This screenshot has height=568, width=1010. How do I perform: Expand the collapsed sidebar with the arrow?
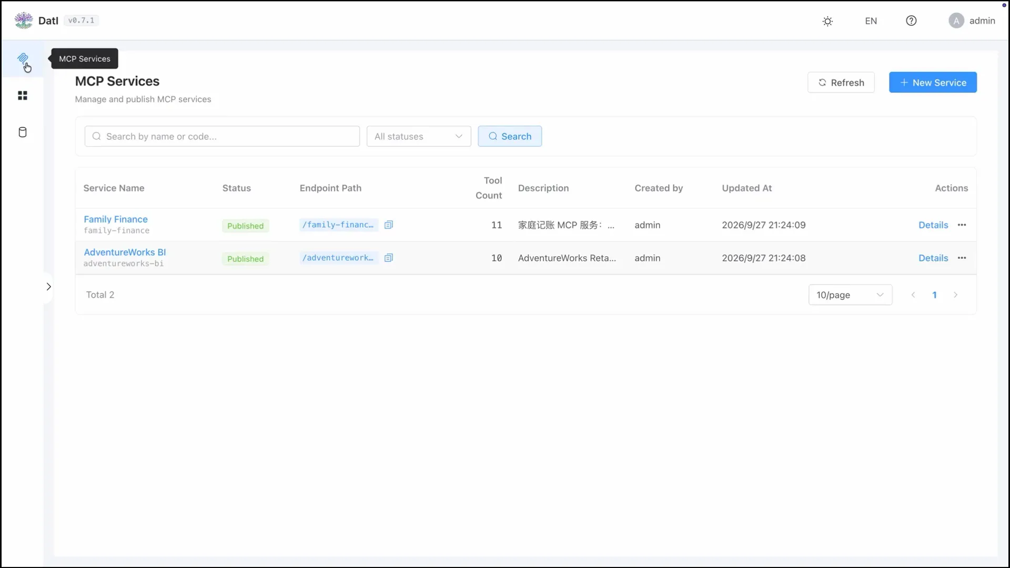(x=48, y=287)
